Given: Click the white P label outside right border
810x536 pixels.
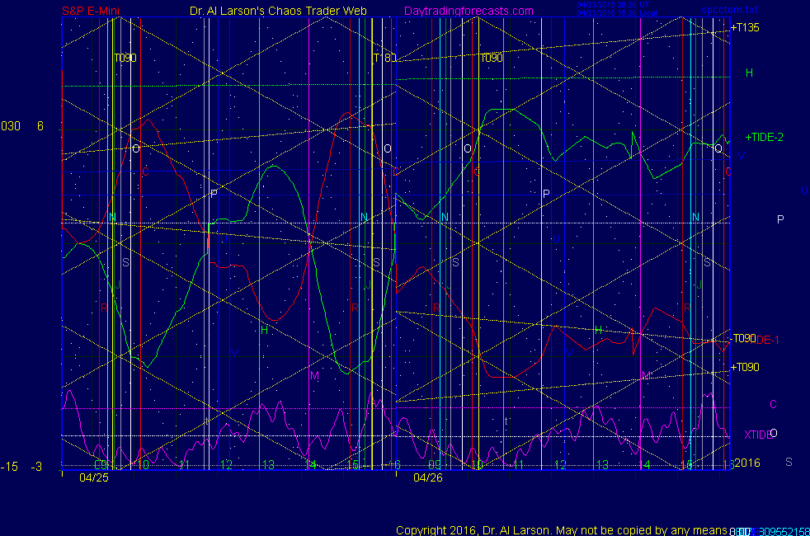Looking at the screenshot, I should click(x=780, y=219).
